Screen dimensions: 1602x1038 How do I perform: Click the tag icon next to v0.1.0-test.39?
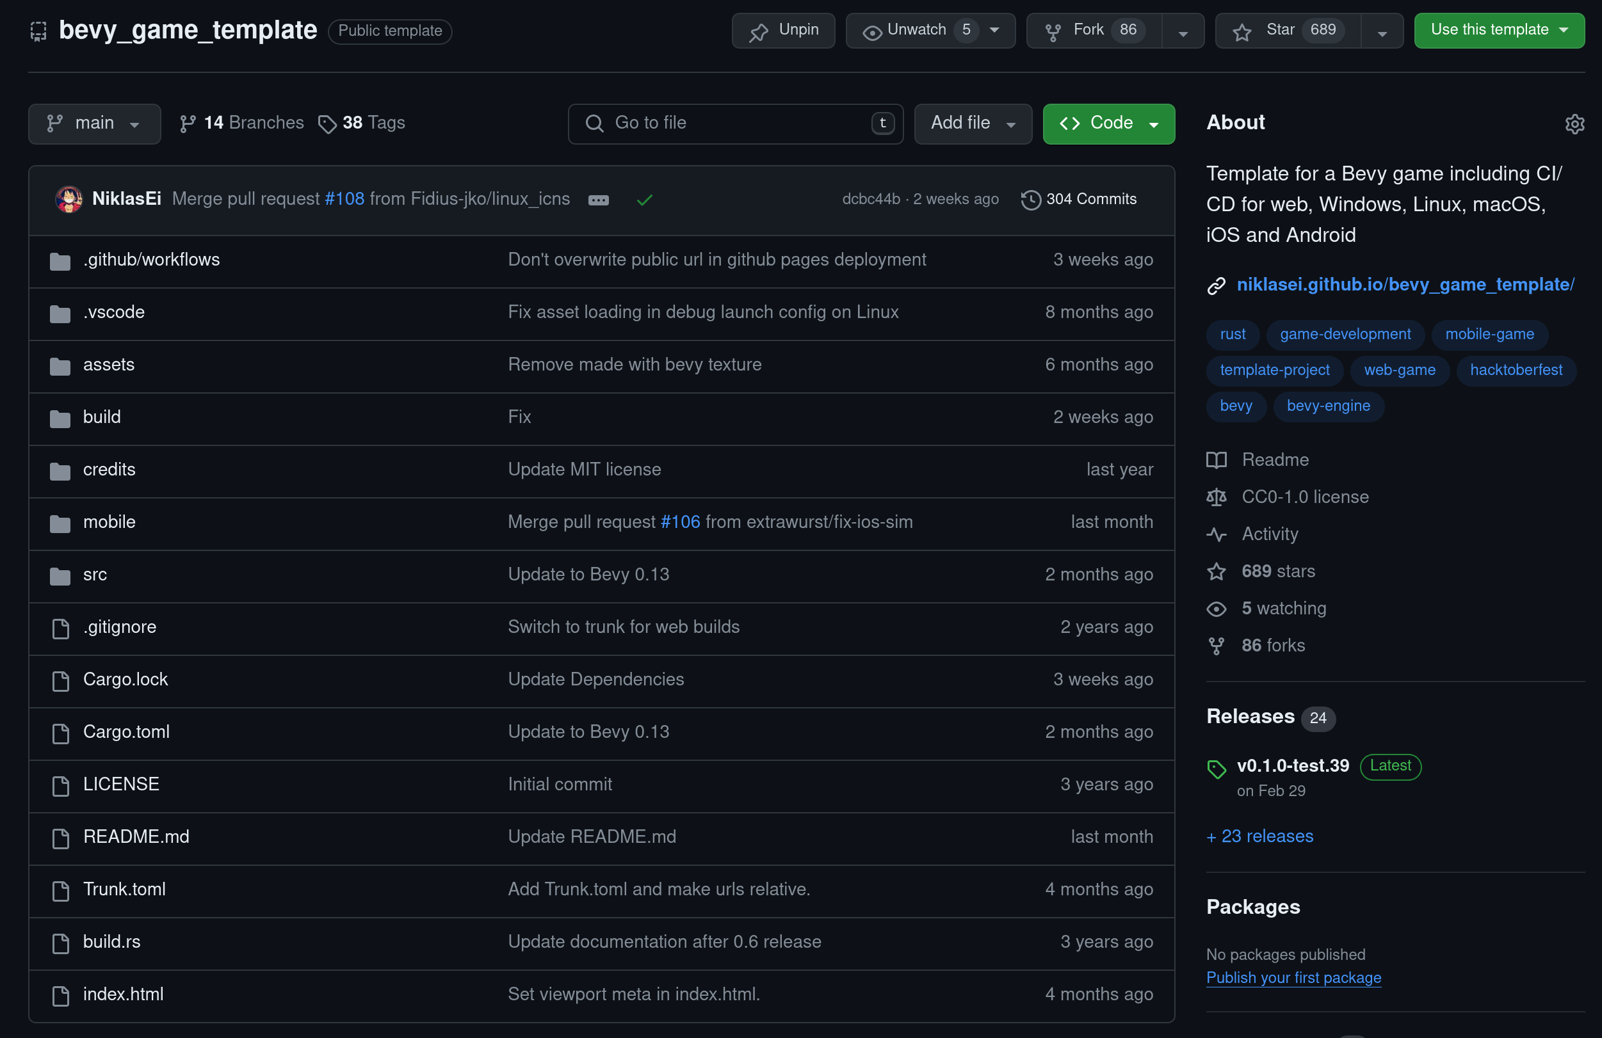tap(1216, 768)
